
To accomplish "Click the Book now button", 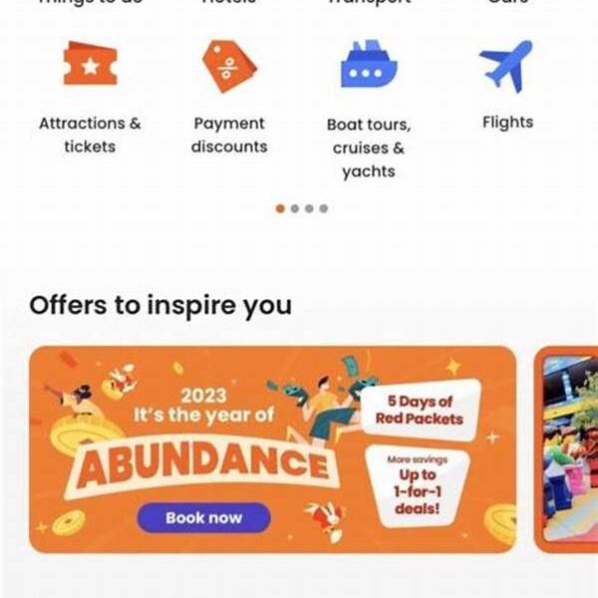I will pyautogui.click(x=203, y=518).
